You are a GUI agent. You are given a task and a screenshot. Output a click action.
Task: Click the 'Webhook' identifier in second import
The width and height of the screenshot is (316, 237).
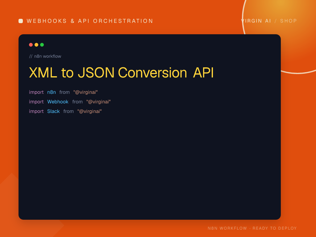point(58,102)
